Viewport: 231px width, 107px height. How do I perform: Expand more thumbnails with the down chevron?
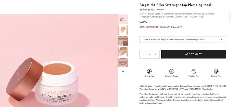[x=123, y=72]
